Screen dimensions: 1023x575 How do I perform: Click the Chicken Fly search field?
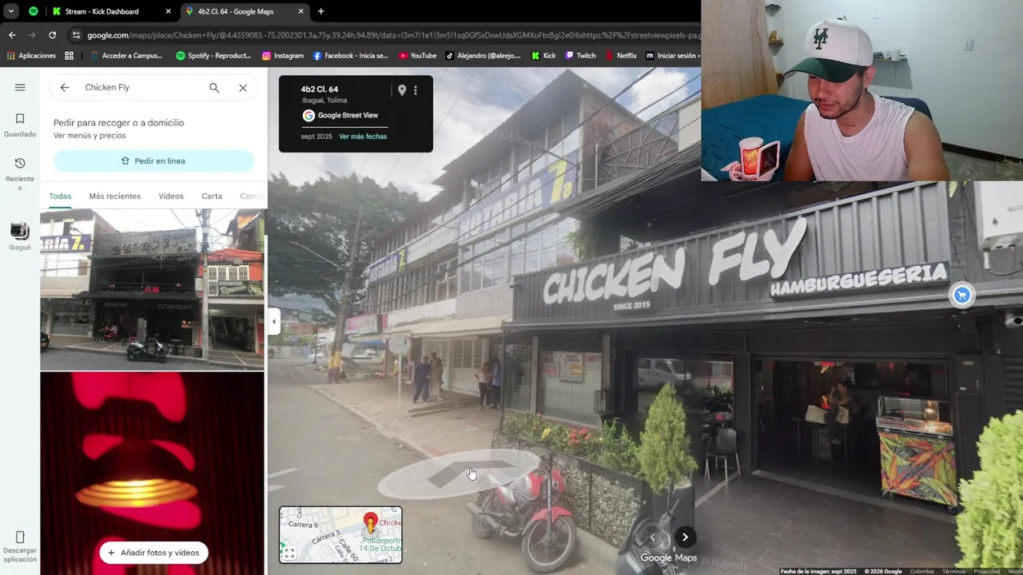(x=140, y=88)
